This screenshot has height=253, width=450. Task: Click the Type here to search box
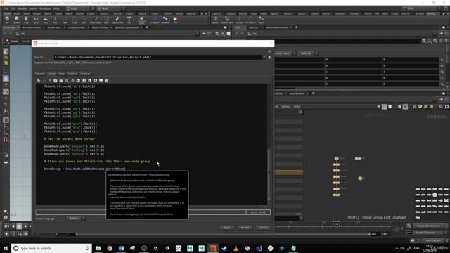pos(51,248)
